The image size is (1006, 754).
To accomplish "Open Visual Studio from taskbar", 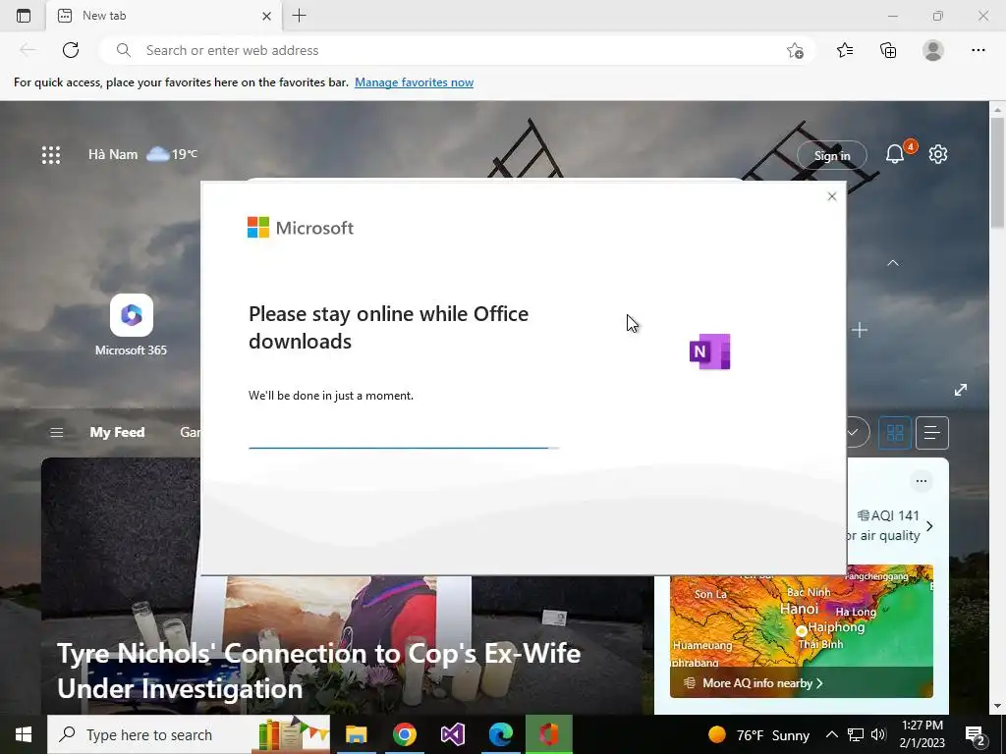I will [452, 734].
